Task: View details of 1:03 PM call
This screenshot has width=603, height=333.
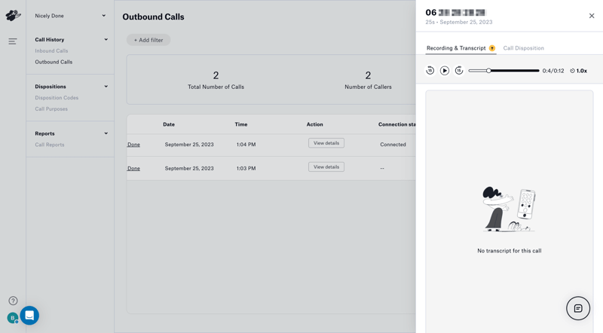Action: (326, 167)
